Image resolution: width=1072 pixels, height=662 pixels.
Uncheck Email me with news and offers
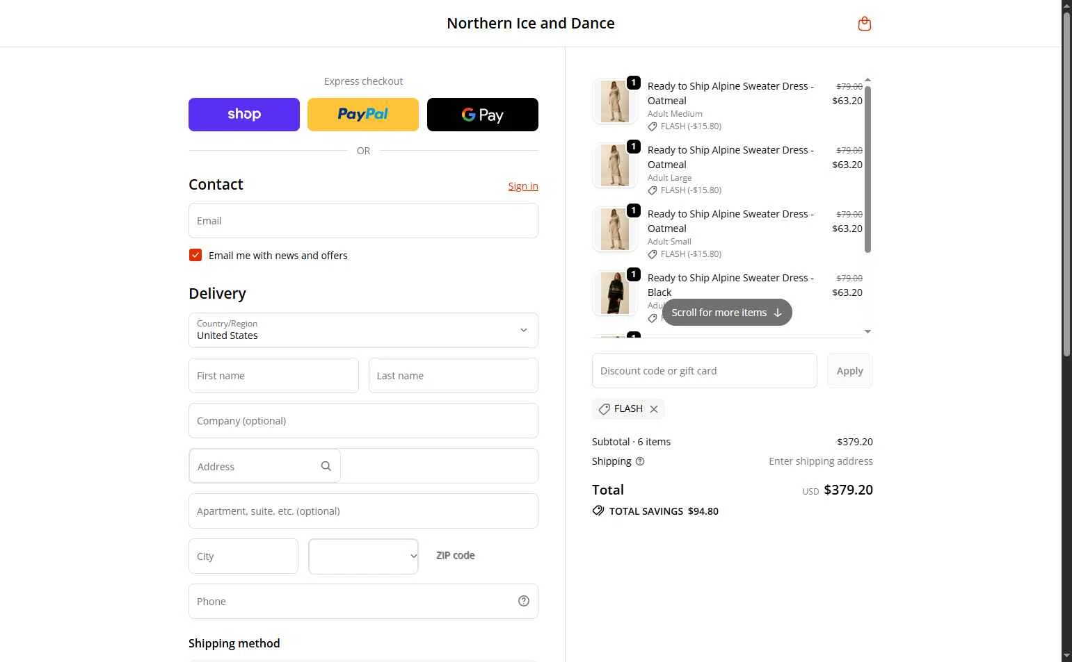tap(195, 256)
